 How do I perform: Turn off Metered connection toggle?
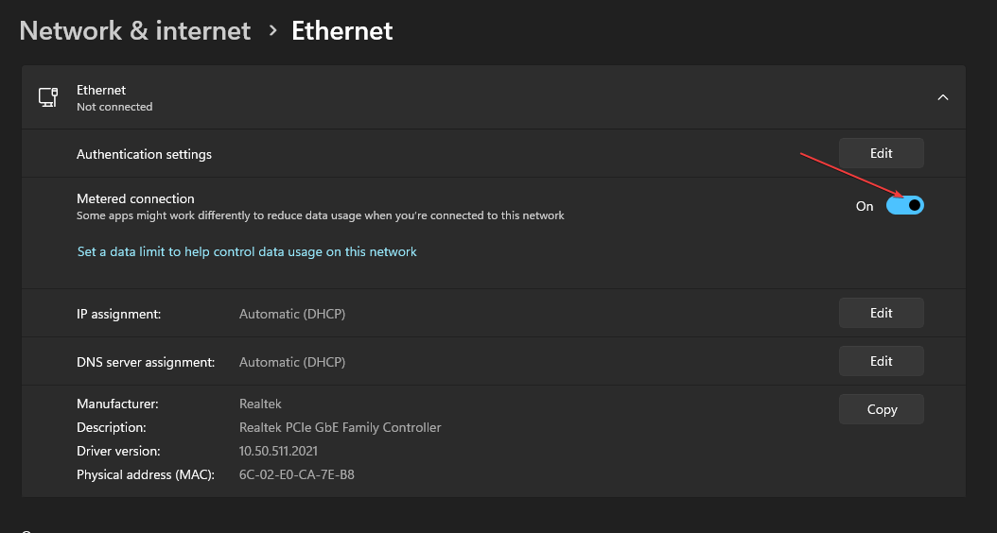(x=904, y=206)
